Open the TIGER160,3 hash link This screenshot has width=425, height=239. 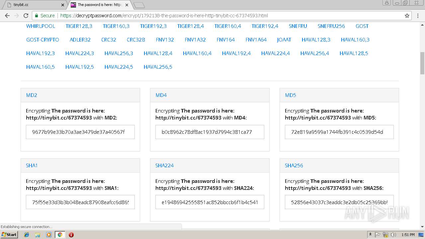click(x=116, y=26)
